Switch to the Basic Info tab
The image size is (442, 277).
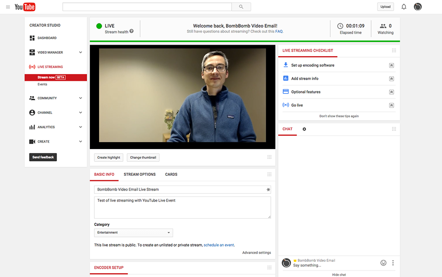(104, 174)
